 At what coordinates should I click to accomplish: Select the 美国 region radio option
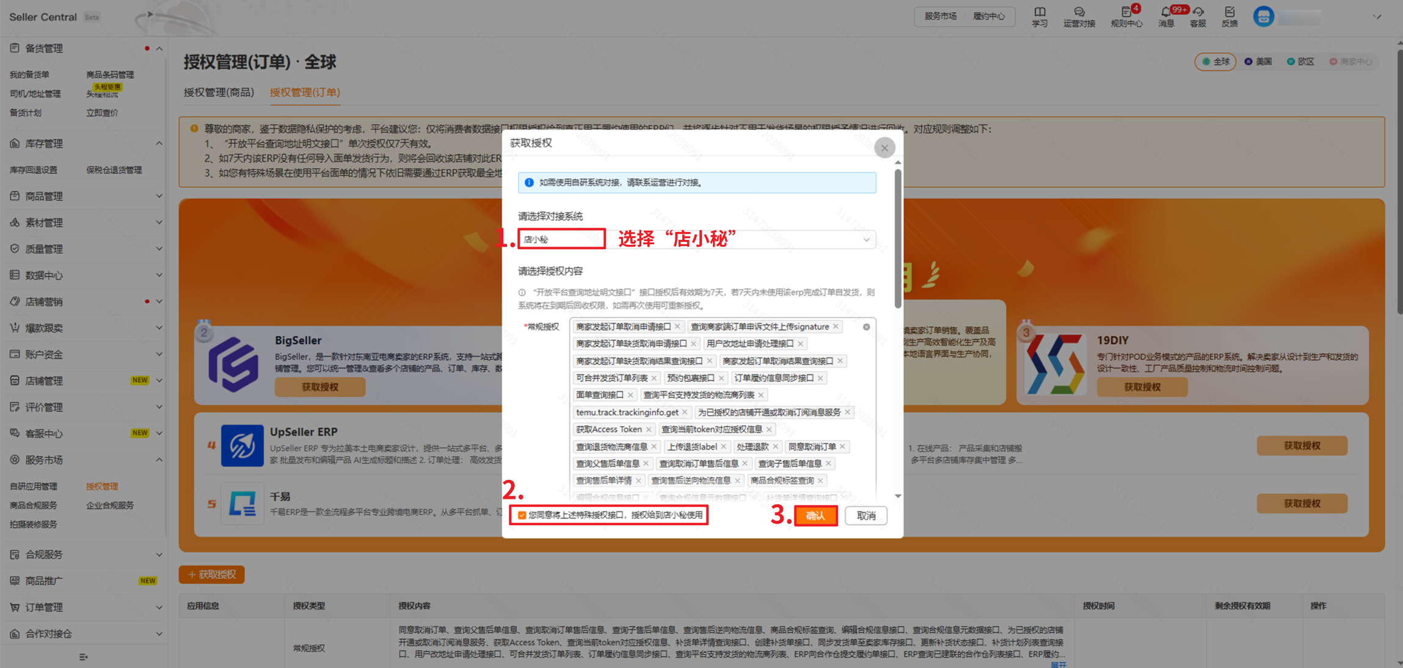pos(1258,62)
